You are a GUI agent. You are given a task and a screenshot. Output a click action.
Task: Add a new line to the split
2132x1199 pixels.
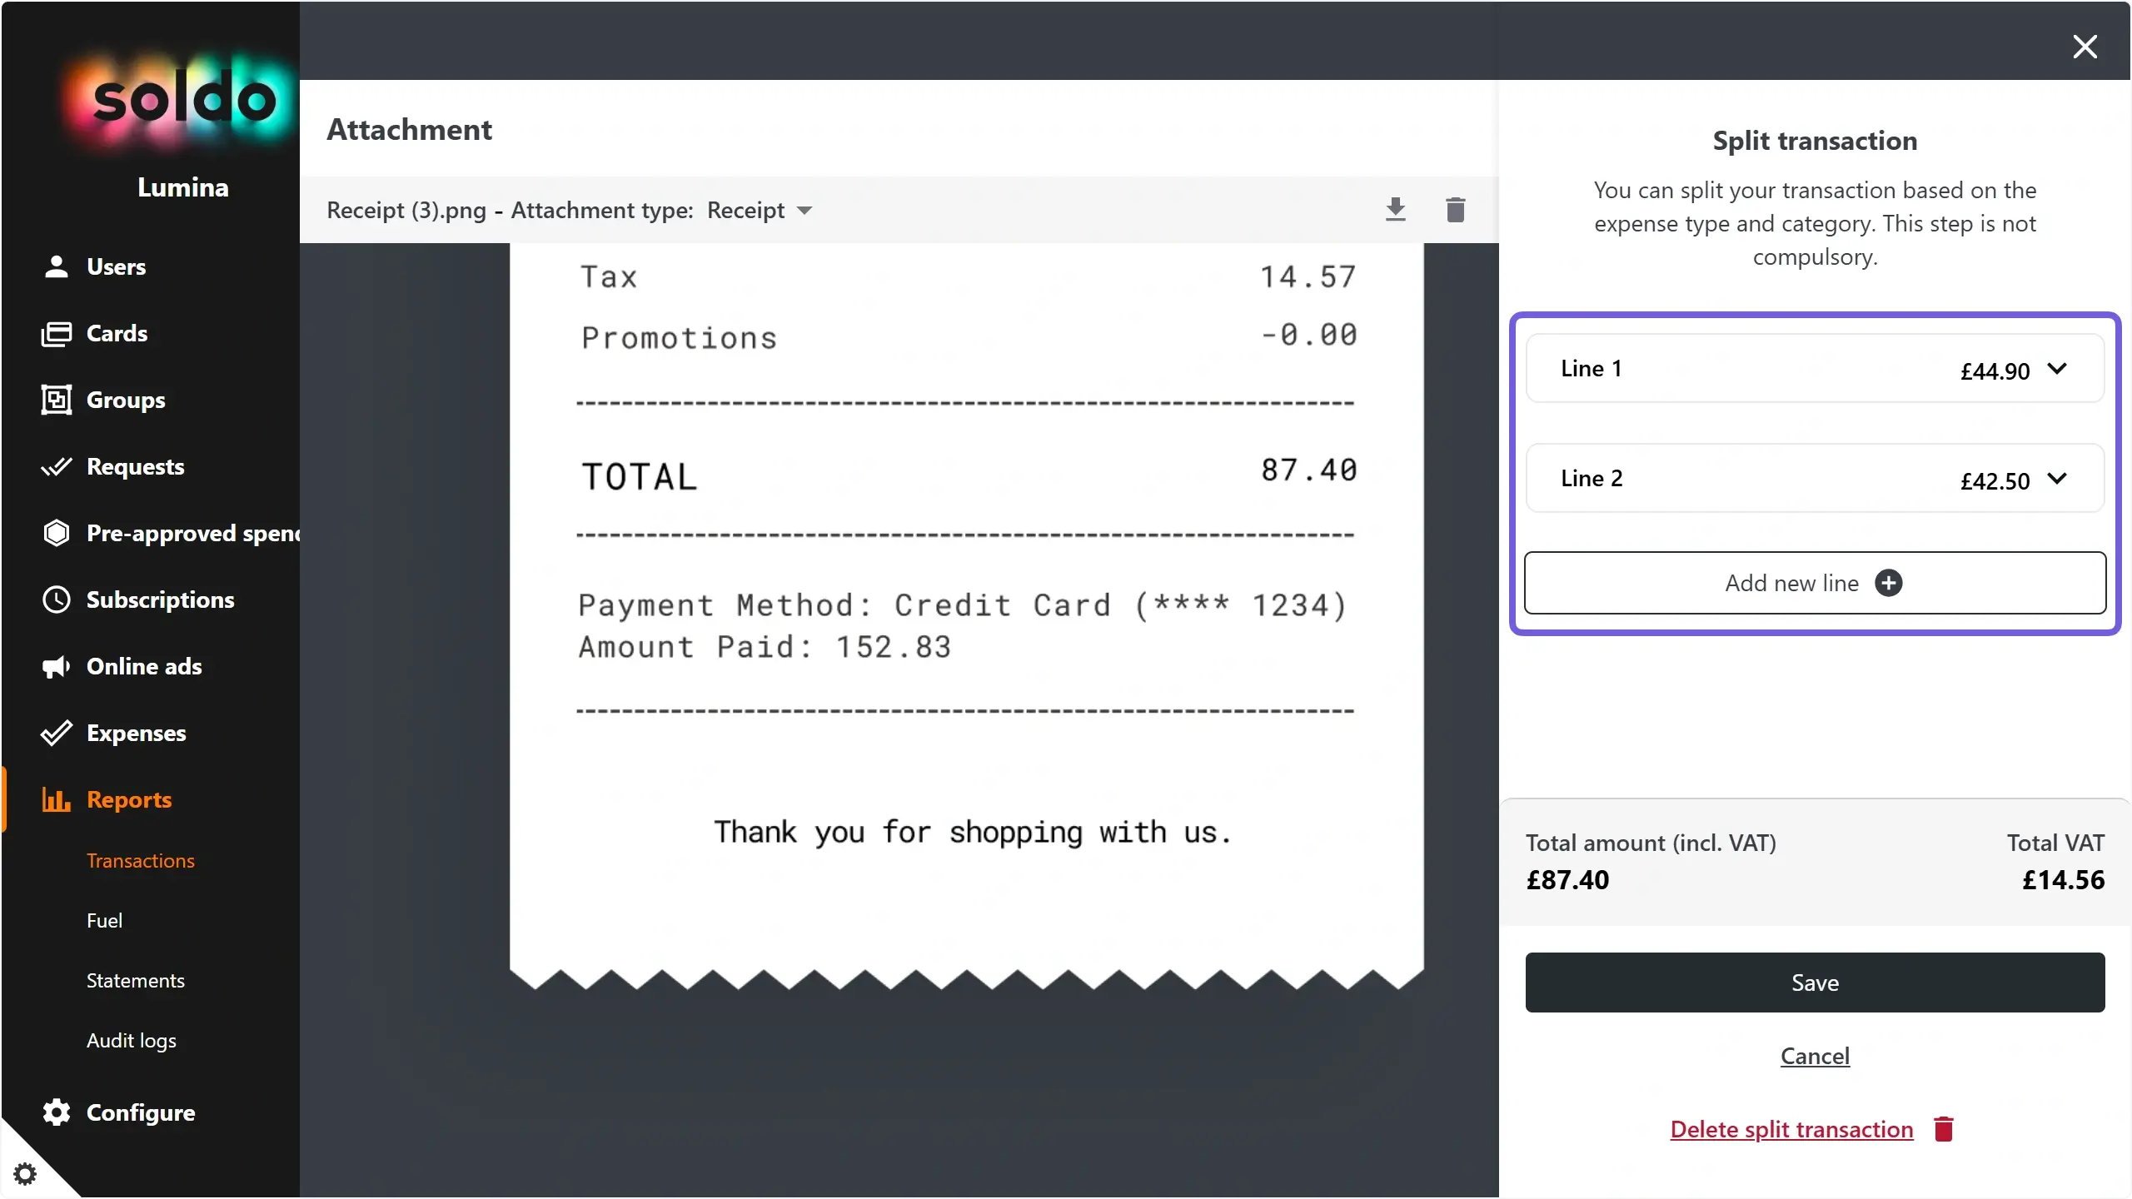(1814, 583)
